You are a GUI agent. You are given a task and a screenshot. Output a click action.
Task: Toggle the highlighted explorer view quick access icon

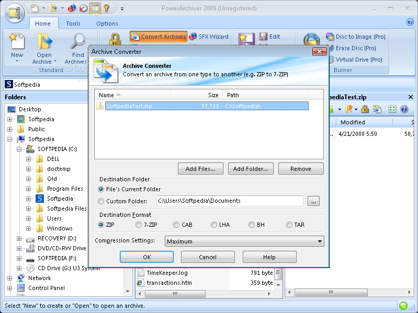click(x=95, y=8)
